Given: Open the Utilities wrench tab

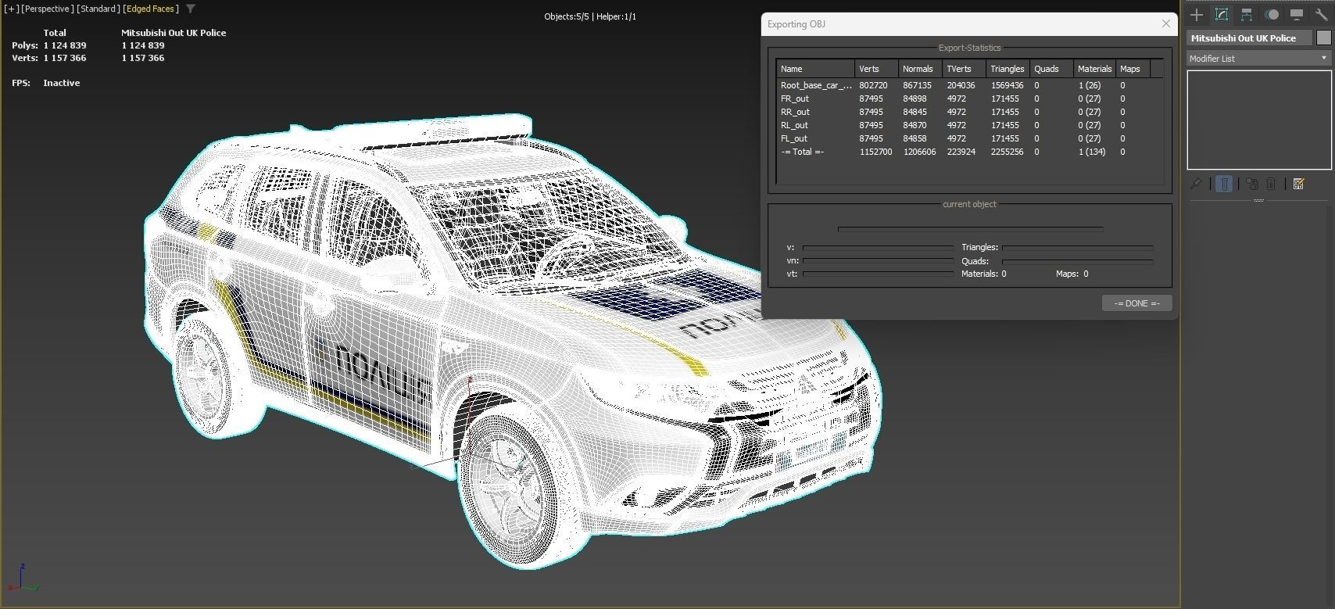Looking at the screenshot, I should pos(1322,15).
